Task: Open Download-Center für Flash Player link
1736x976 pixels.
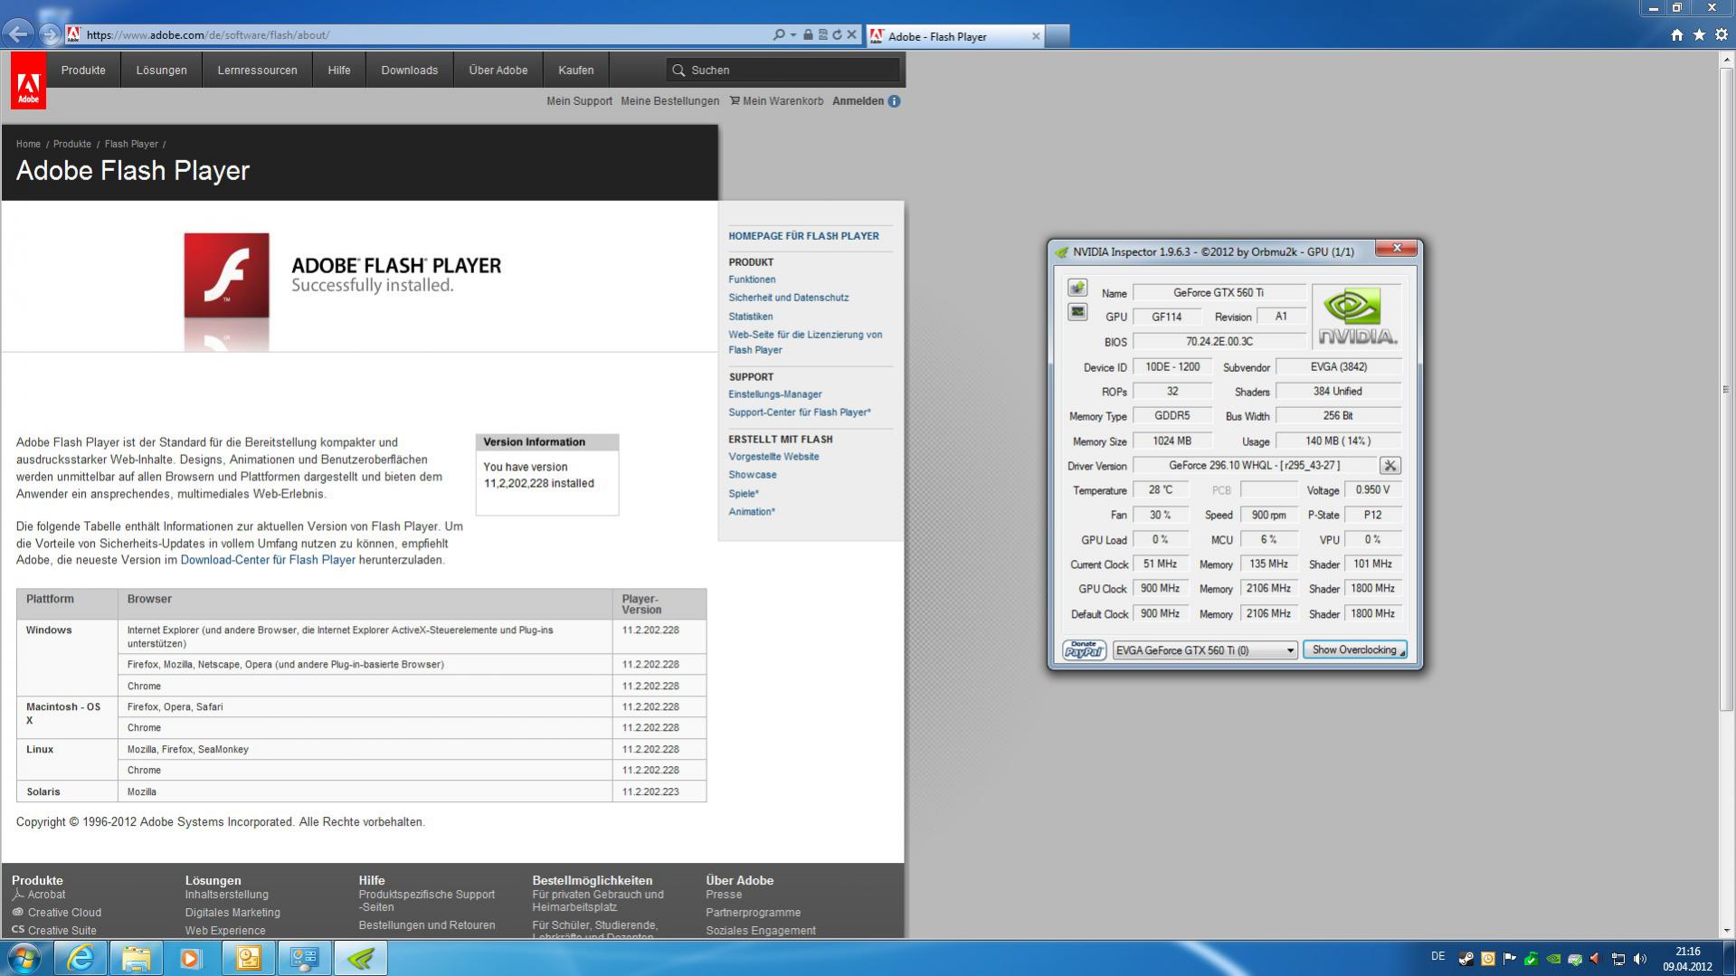Action: pyautogui.click(x=268, y=560)
